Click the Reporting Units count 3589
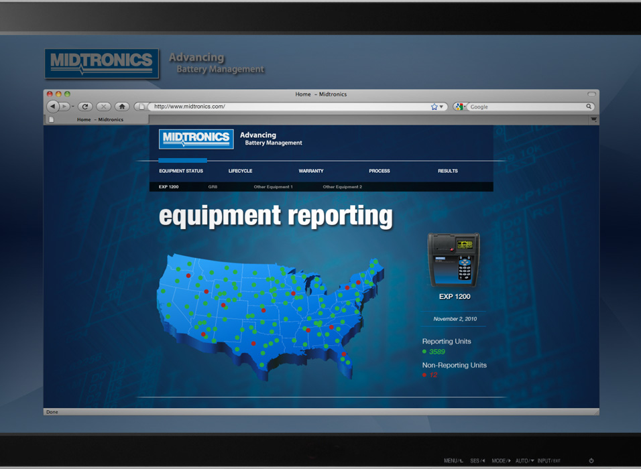Viewport: 641px width, 469px height. coord(437,352)
